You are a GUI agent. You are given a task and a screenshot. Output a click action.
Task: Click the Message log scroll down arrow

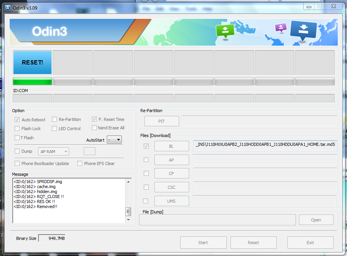[x=128, y=220]
